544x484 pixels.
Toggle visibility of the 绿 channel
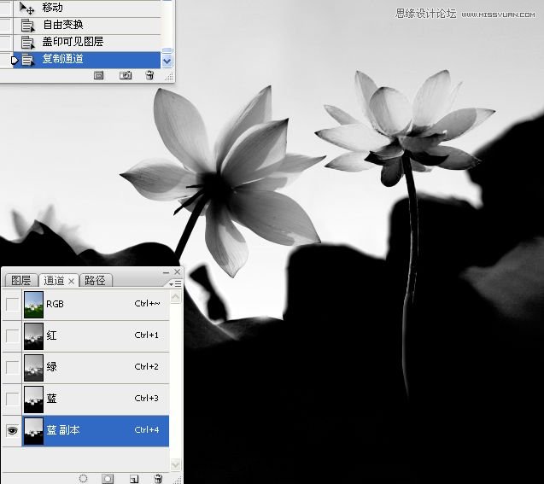pos(13,368)
